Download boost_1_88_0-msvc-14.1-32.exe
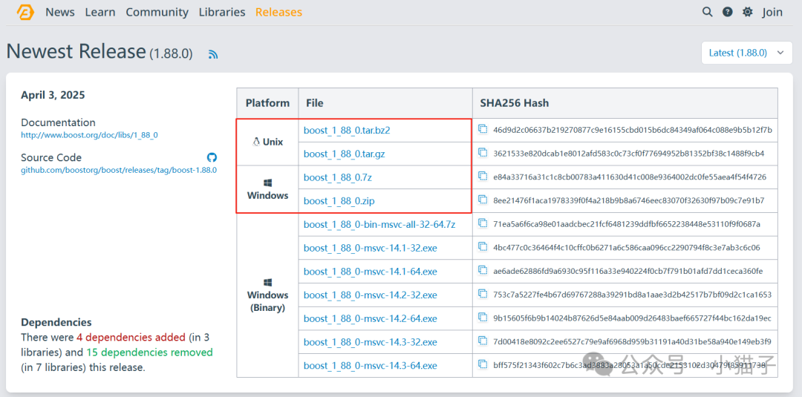The width and height of the screenshot is (802, 397). point(371,248)
